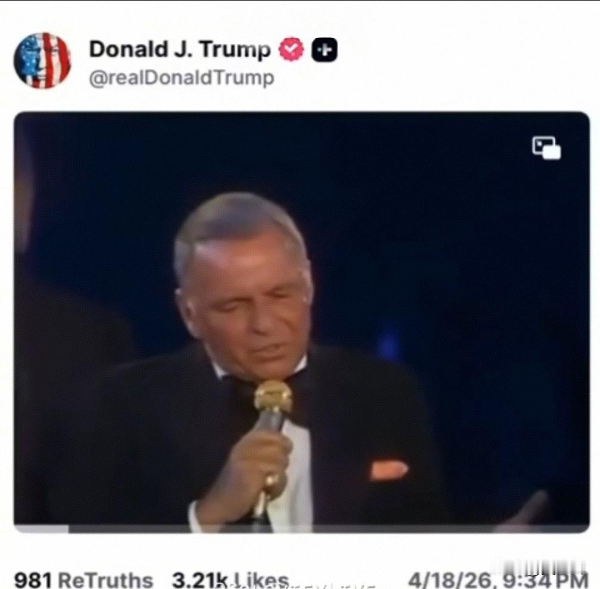
Task: Click the Likes label
Action: pyautogui.click(x=261, y=580)
